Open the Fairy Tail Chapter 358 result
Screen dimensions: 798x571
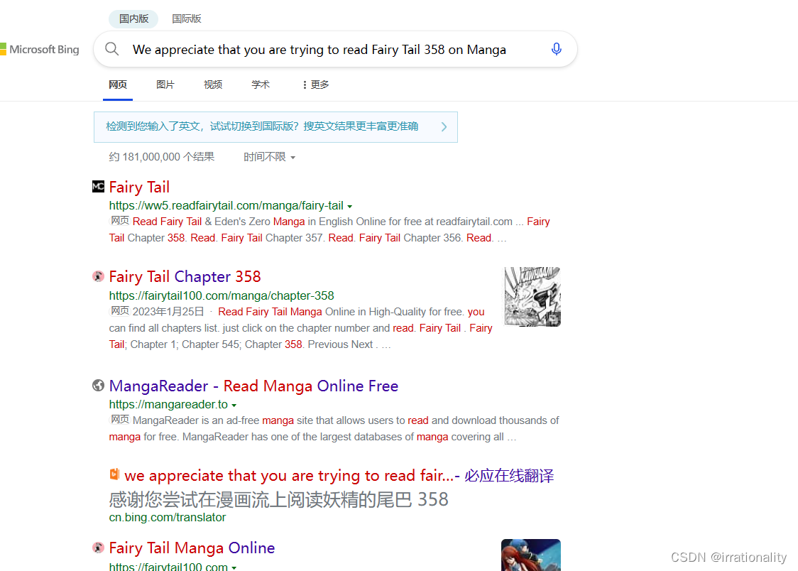coord(185,276)
